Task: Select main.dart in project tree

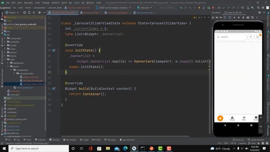Action: [14, 95]
